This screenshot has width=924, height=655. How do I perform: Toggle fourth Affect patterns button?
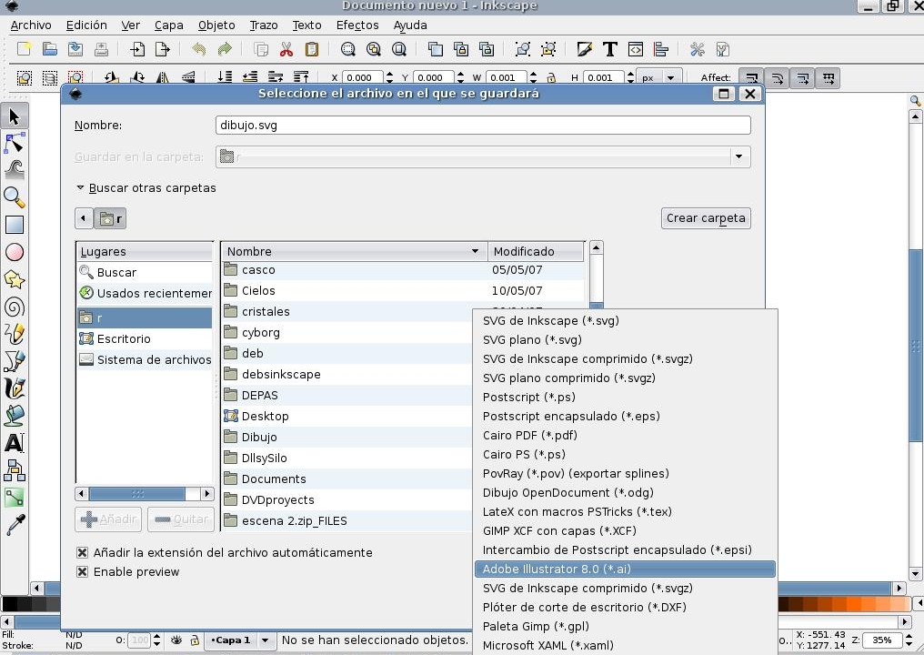coord(828,78)
